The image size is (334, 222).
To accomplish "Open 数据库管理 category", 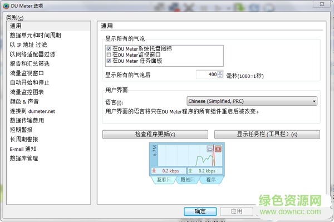I will [x=24, y=158].
